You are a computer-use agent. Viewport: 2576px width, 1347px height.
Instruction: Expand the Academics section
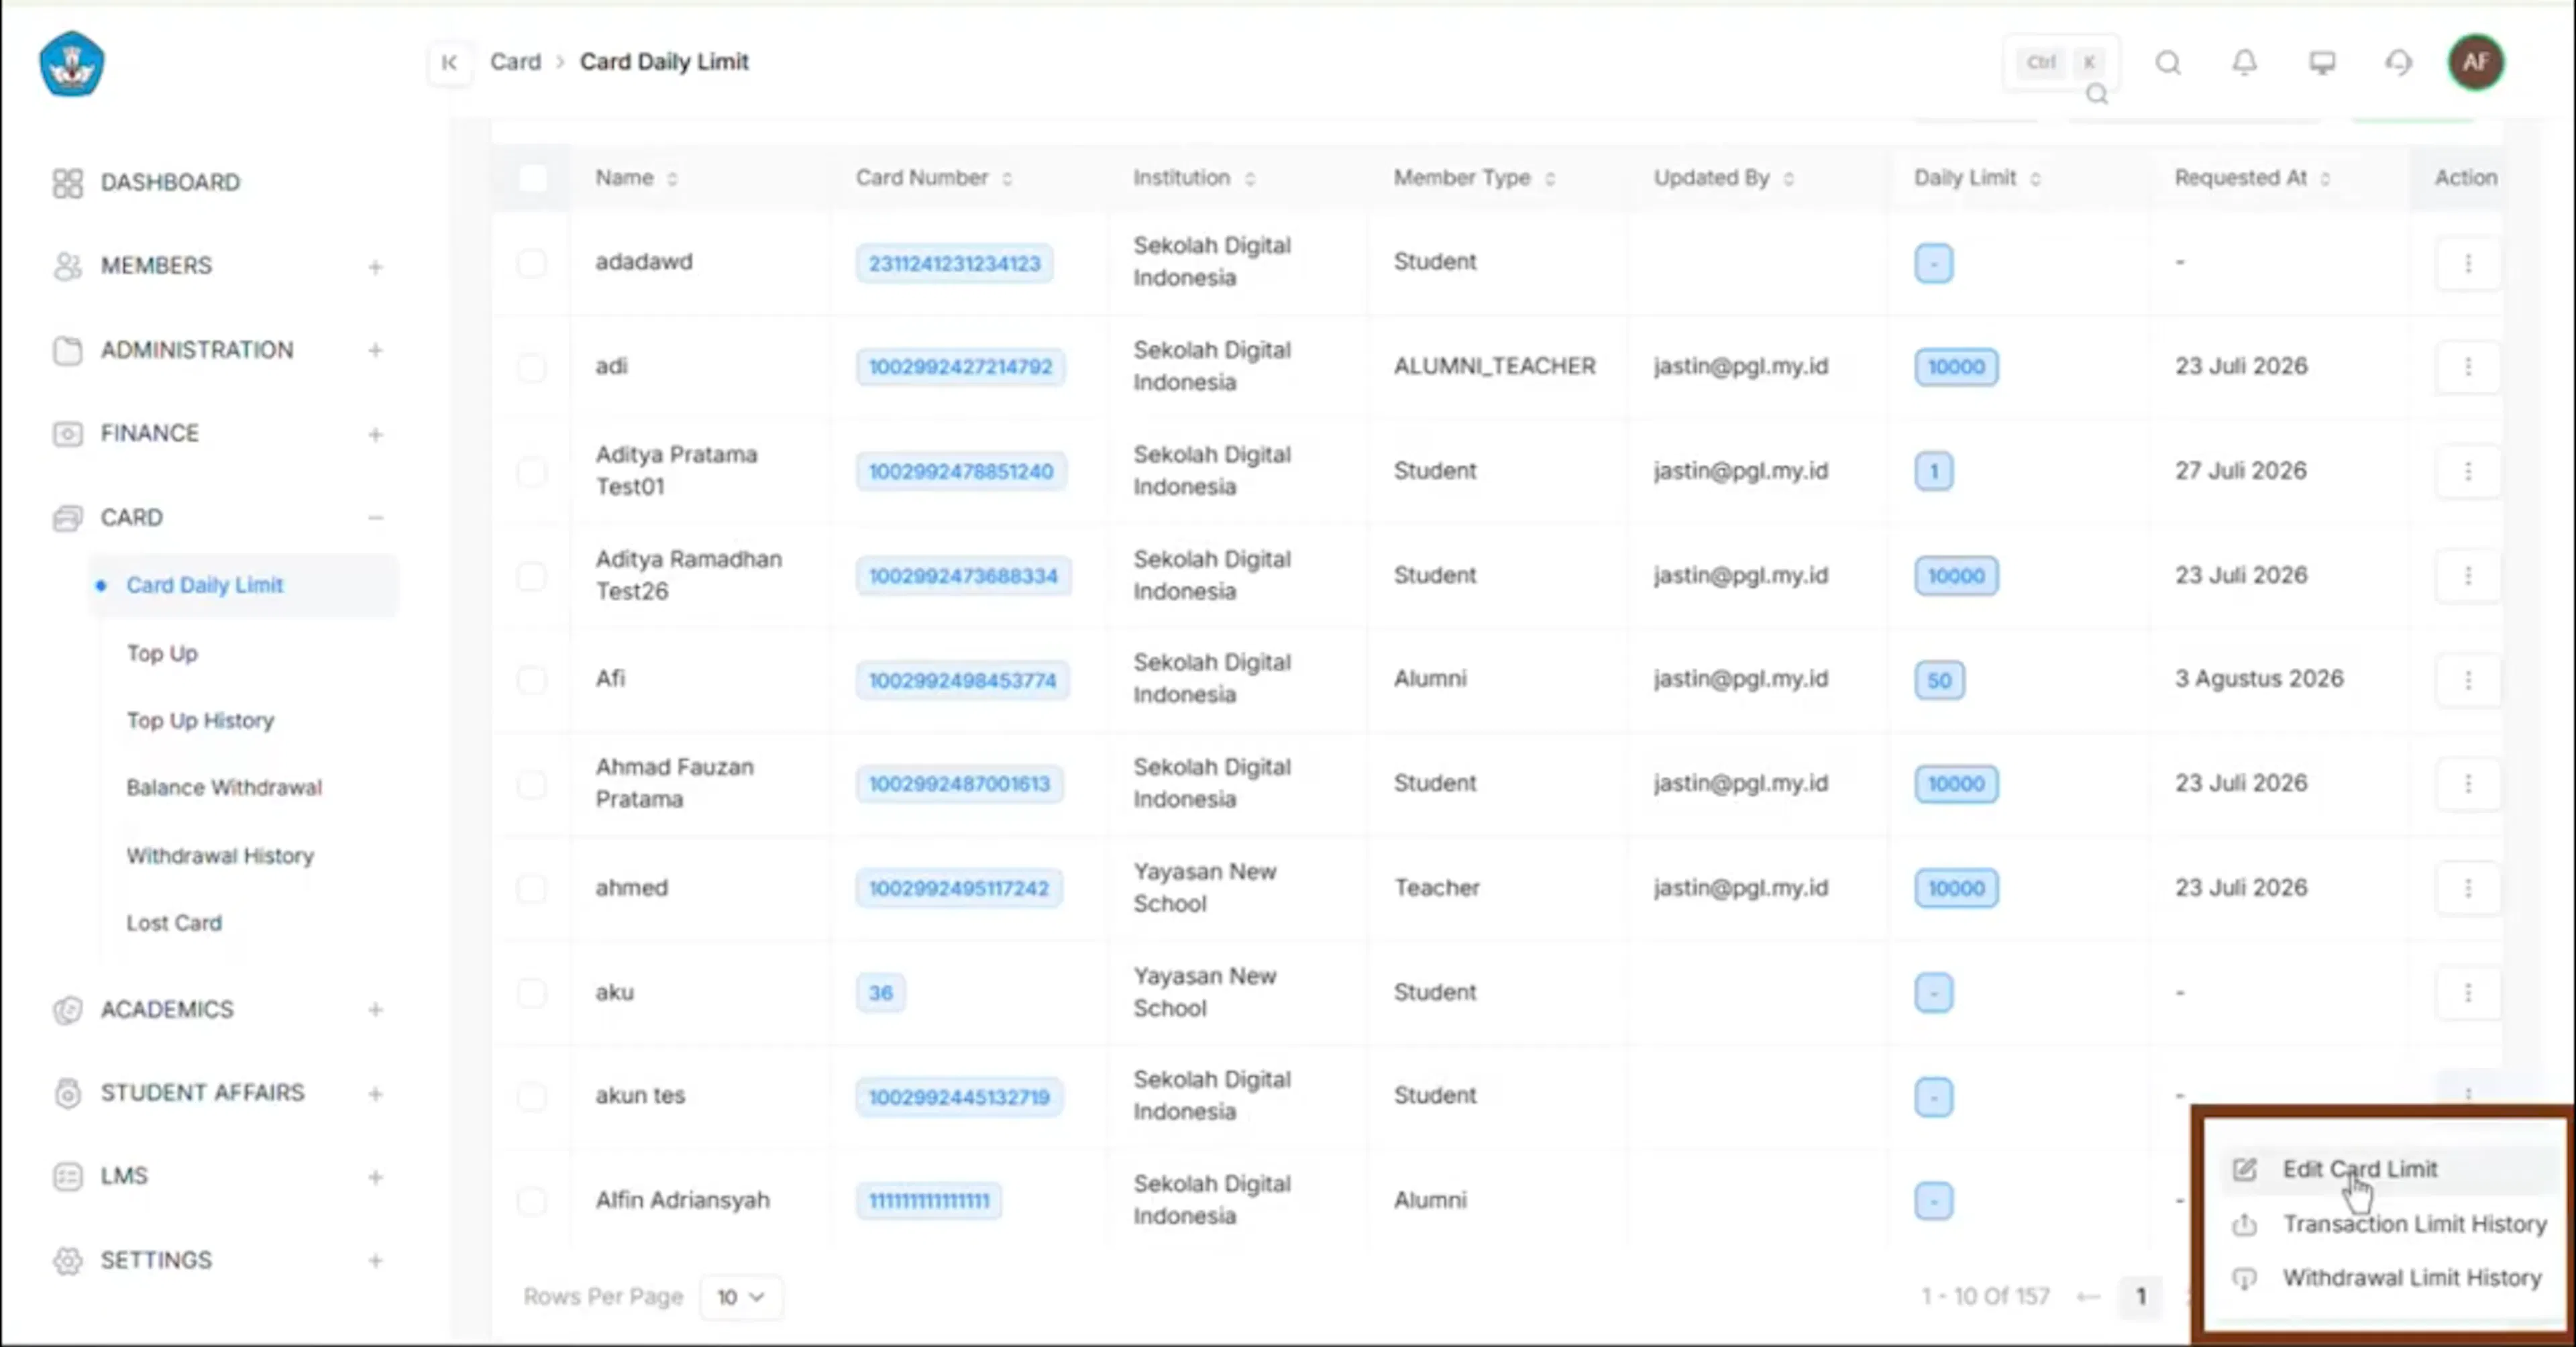[x=375, y=1010]
